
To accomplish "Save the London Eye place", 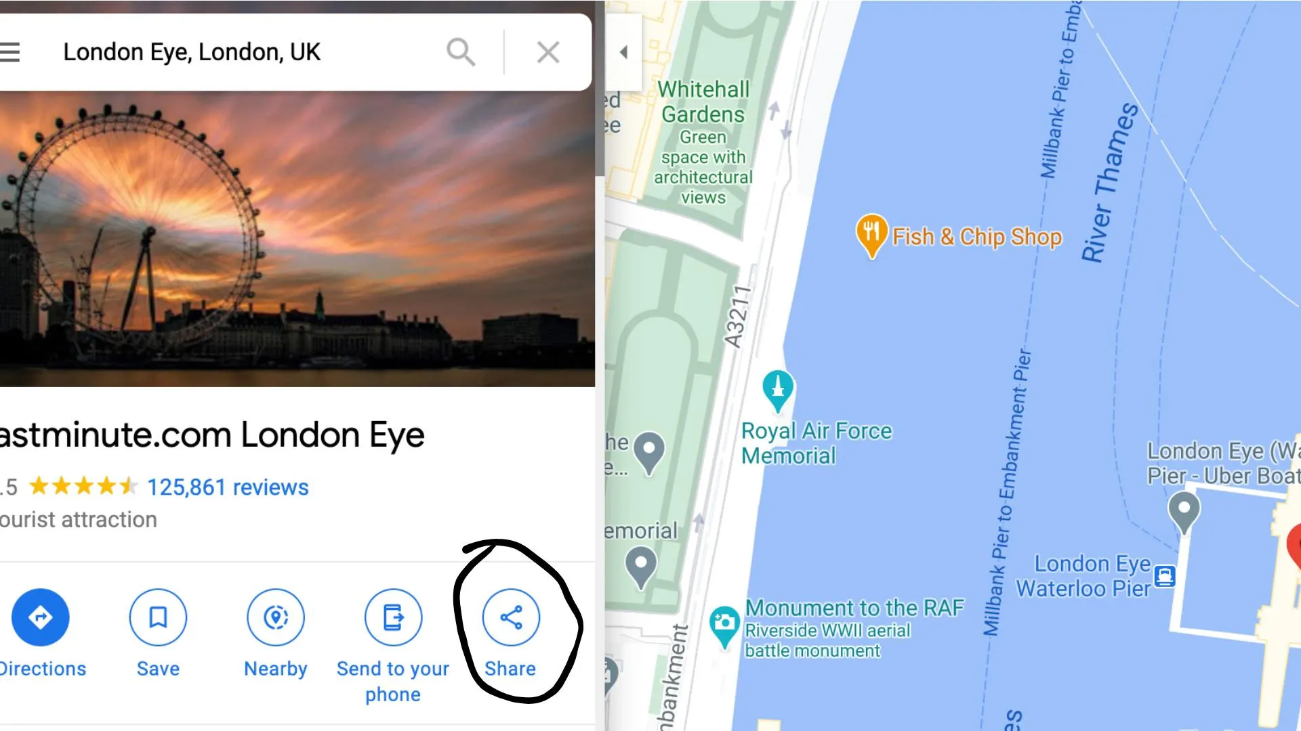I will pos(158,617).
